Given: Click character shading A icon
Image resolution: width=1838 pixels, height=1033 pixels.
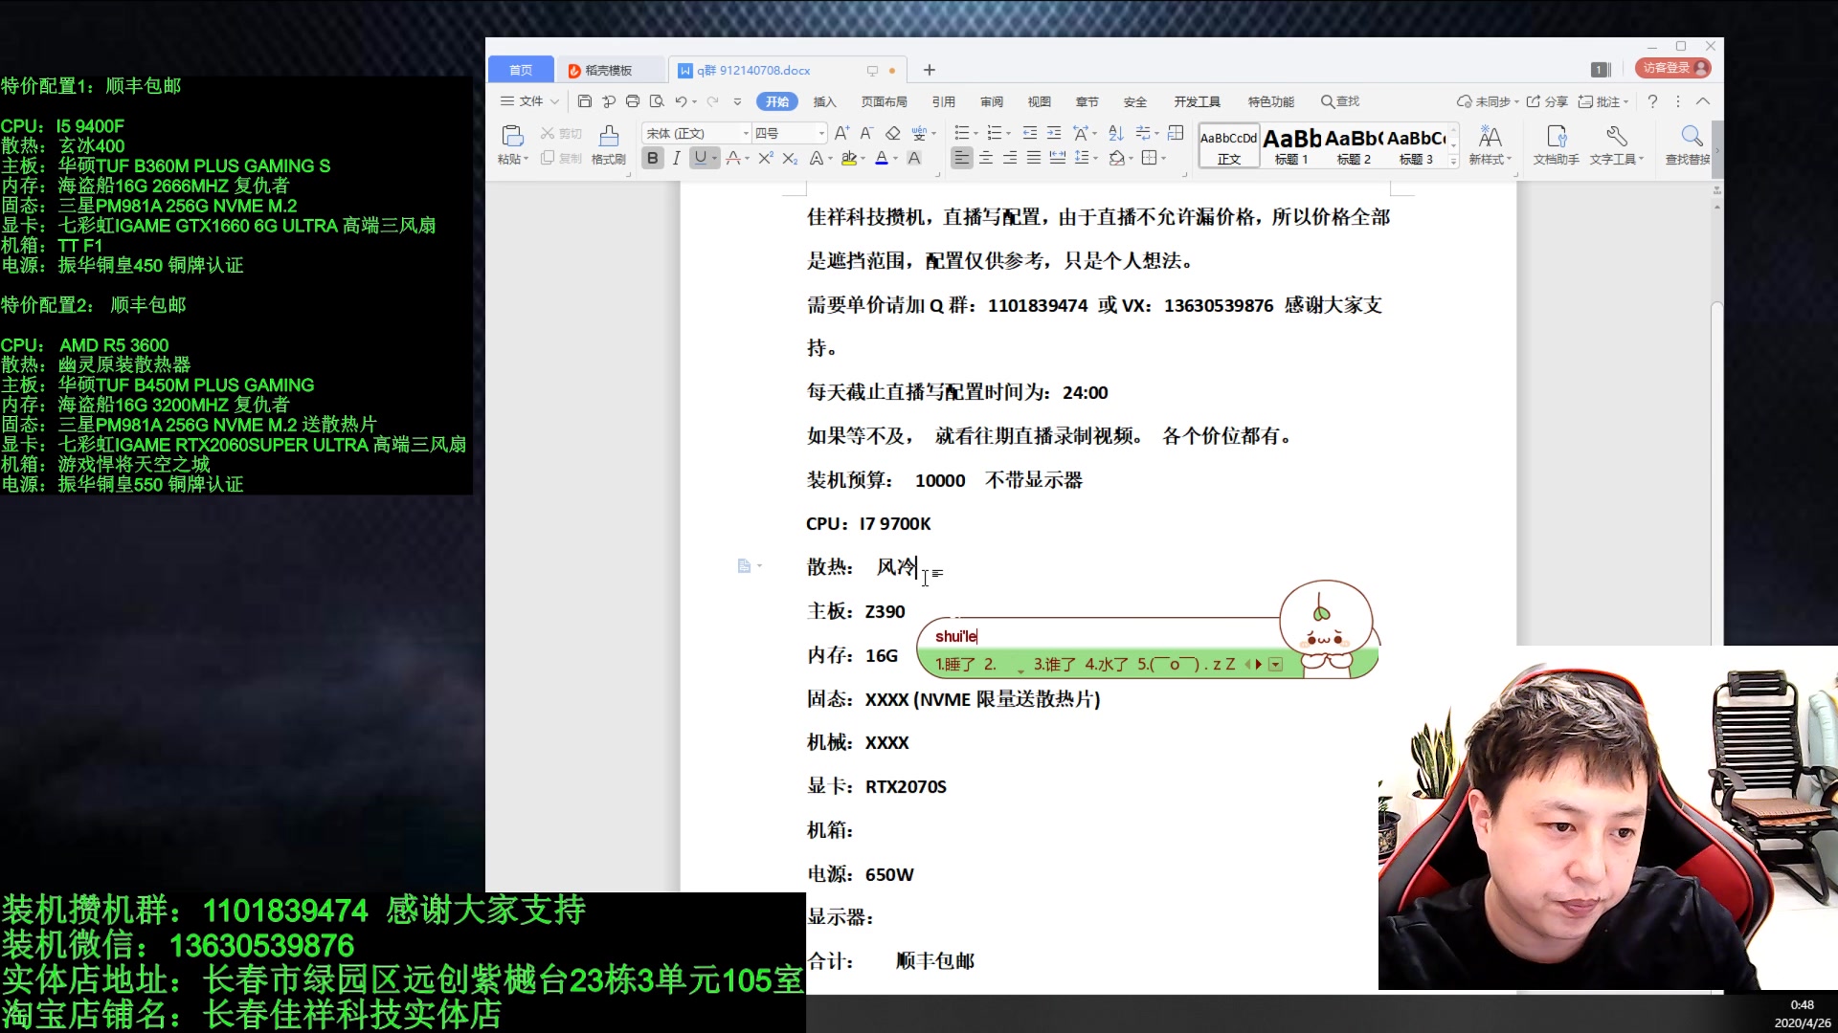Looking at the screenshot, I should point(914,158).
